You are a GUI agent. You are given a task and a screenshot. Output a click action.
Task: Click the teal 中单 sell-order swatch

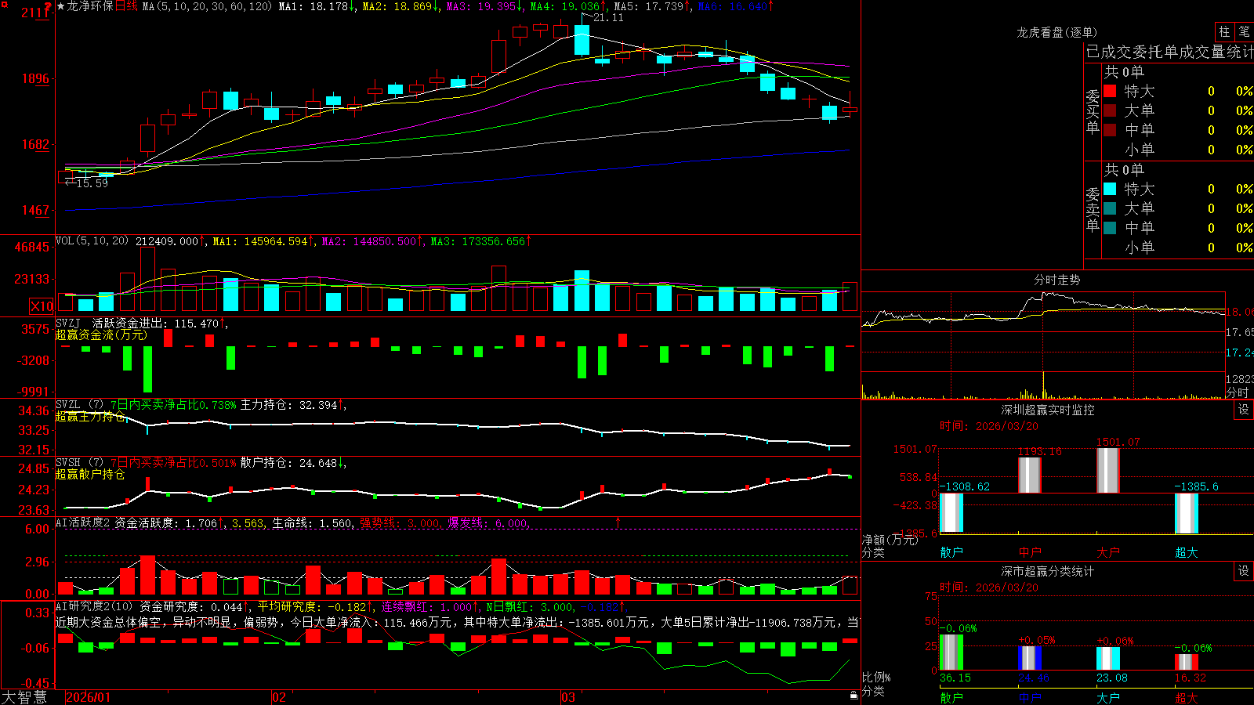1110,228
